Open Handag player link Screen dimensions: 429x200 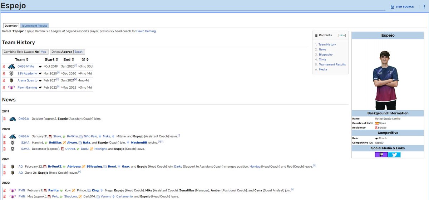(x=255, y=166)
